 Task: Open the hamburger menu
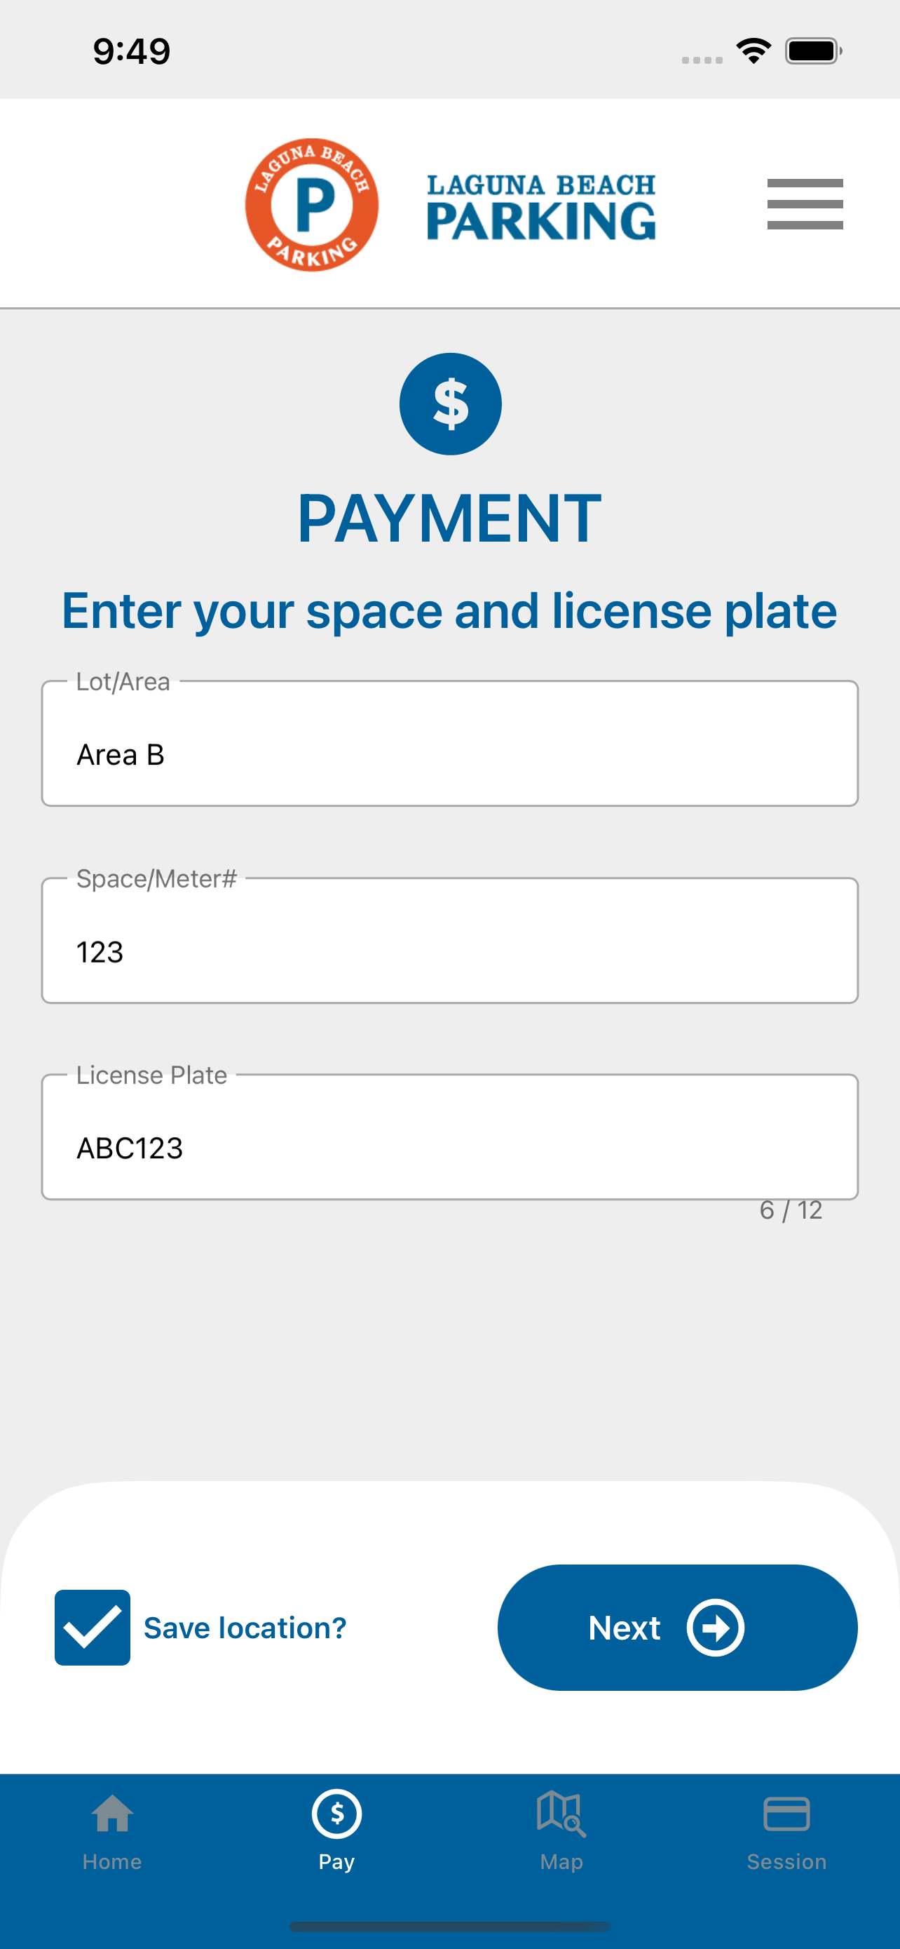point(804,204)
